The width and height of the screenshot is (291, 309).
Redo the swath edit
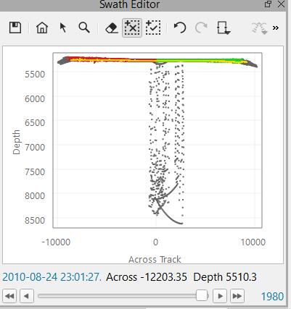click(201, 27)
